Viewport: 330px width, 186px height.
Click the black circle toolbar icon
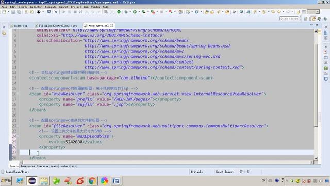click(39, 12)
